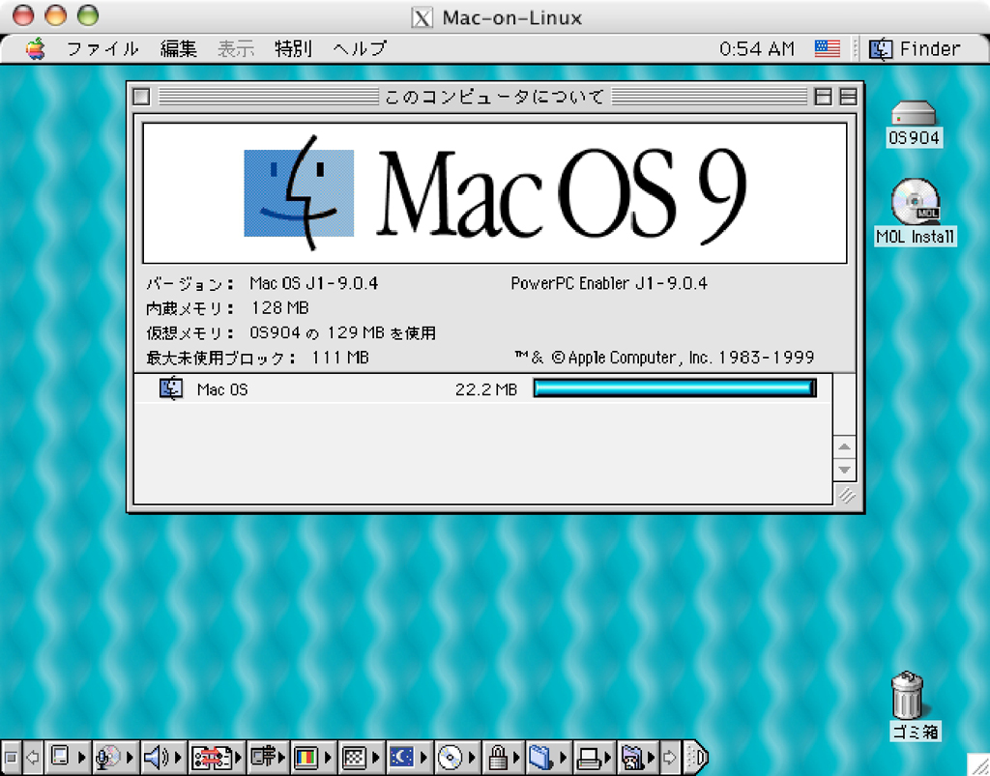Click the X11 icon in Mac-on-Linux title

tap(422, 17)
